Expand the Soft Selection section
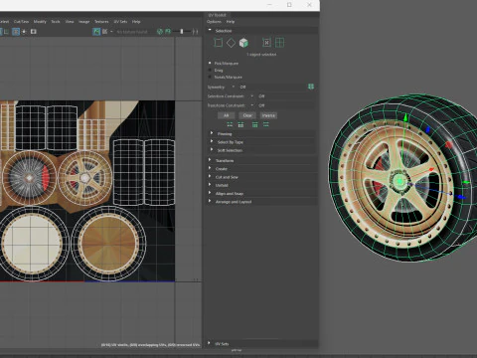 (212, 150)
